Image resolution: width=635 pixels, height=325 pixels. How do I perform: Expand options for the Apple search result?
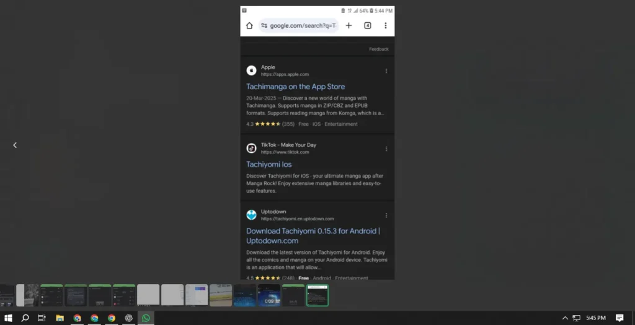386,71
